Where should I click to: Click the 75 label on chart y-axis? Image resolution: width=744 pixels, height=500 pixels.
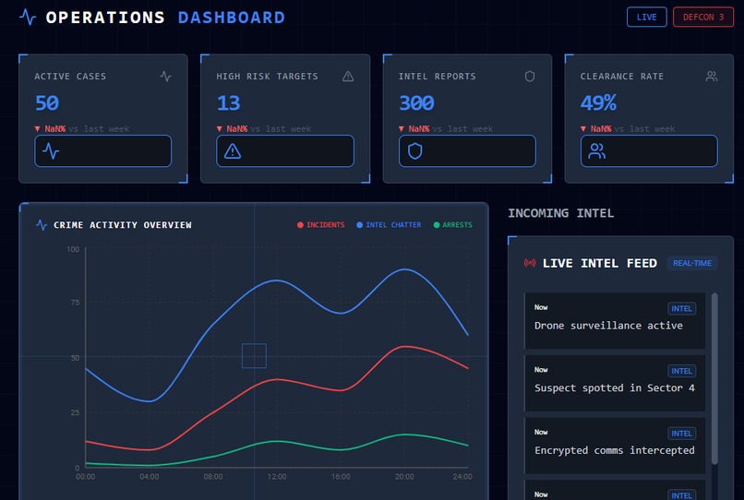75,303
